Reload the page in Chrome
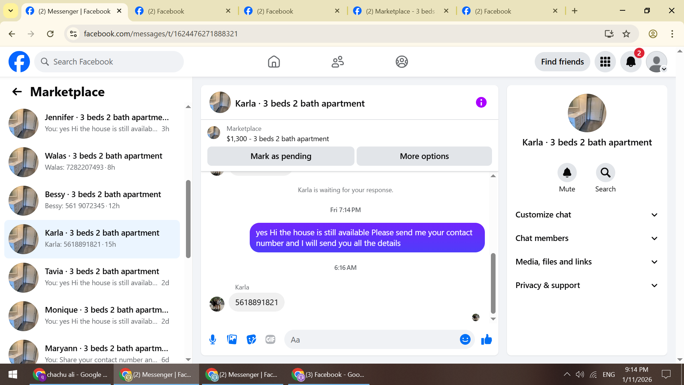 (x=50, y=34)
